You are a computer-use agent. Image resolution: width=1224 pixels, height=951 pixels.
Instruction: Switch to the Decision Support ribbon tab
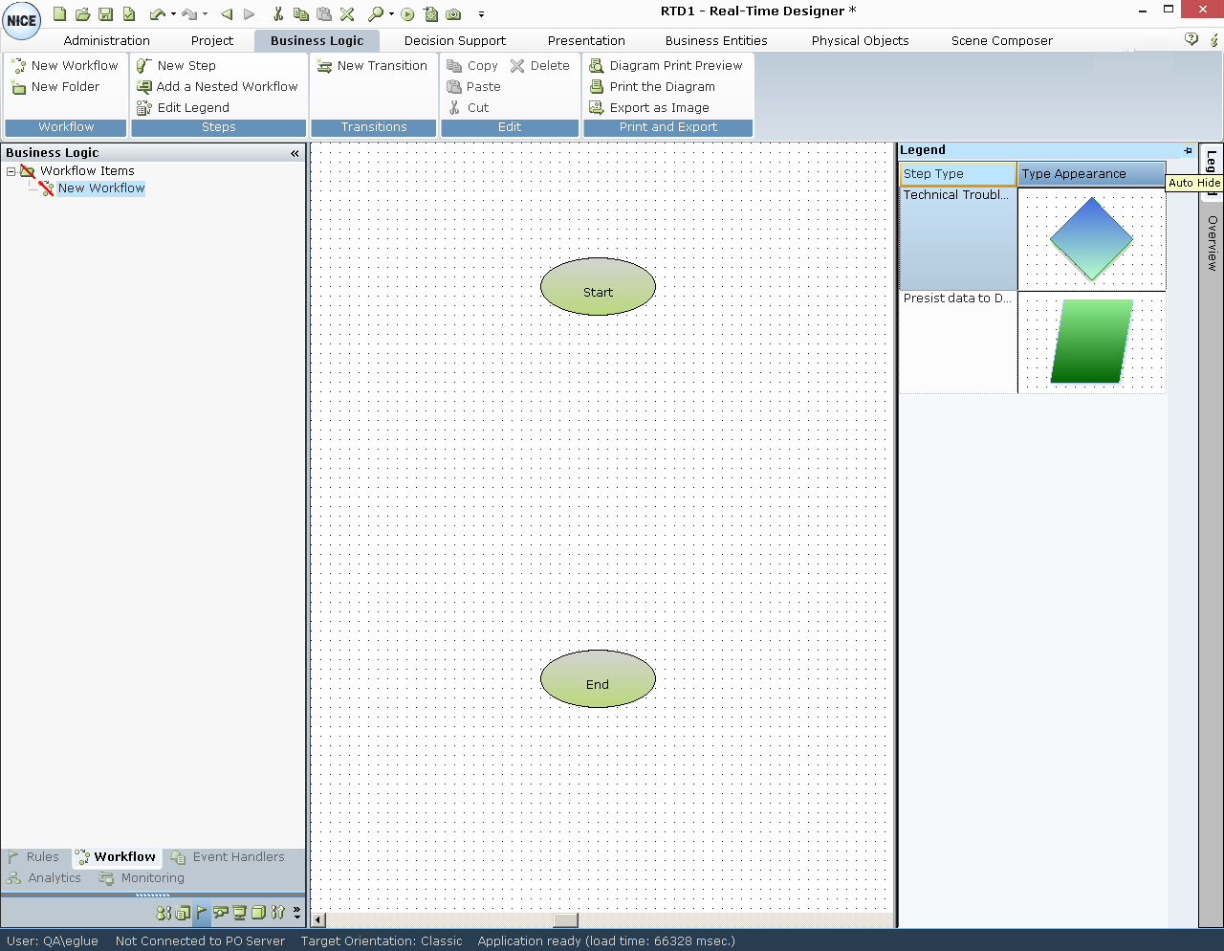454,40
